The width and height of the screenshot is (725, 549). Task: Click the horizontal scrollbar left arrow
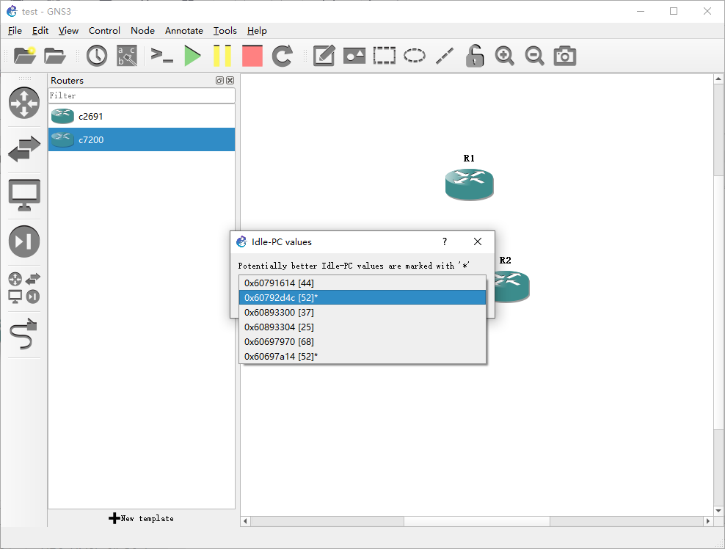[246, 521]
